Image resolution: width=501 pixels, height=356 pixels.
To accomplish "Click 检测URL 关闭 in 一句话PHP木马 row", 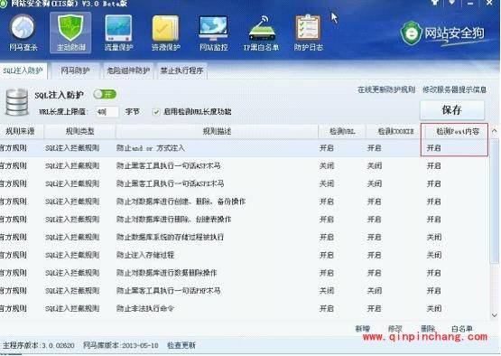I will (327, 291).
